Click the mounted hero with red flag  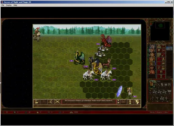37,34
